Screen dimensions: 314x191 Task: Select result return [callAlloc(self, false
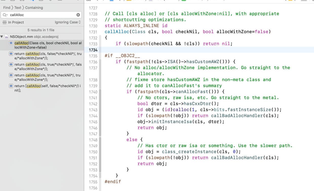42,88
